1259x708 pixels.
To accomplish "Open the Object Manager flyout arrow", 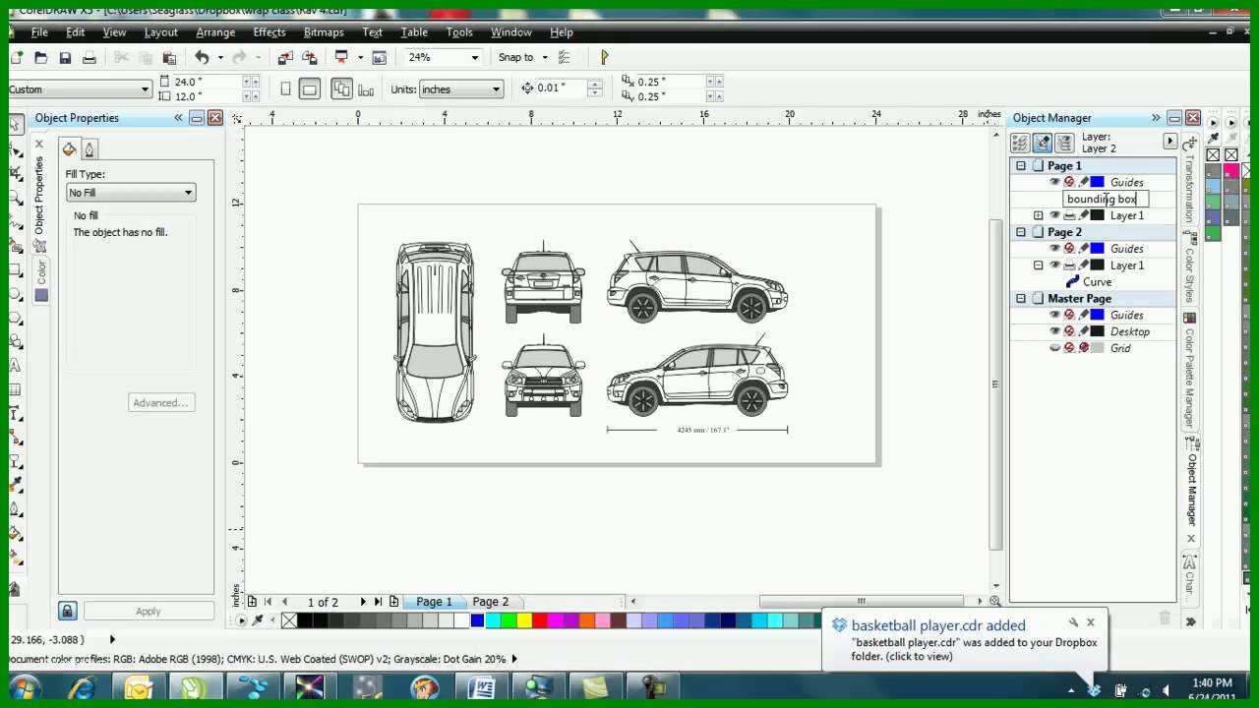I will click(1169, 142).
